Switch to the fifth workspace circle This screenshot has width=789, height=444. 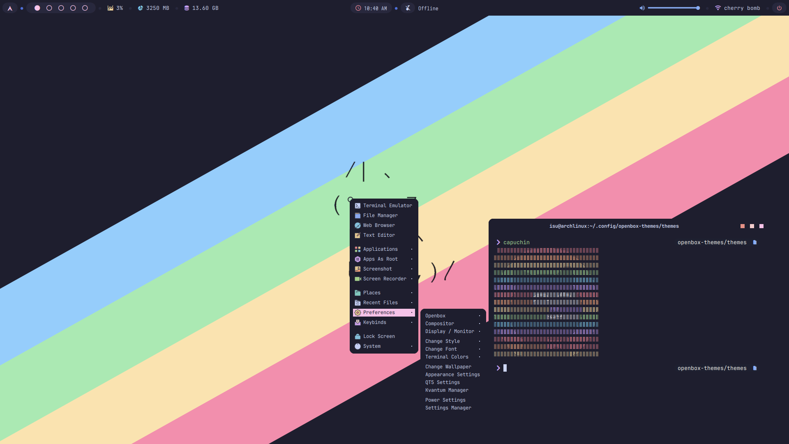click(x=85, y=8)
